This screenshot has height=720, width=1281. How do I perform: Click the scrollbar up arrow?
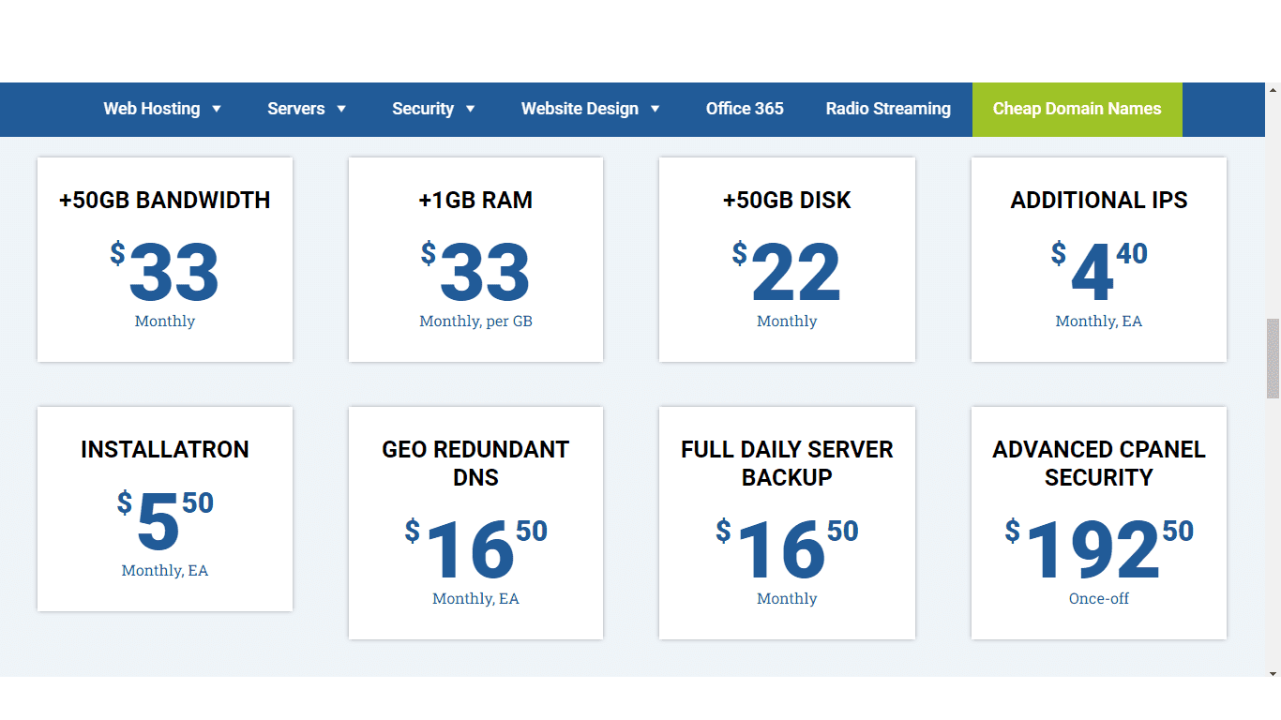(x=1273, y=90)
